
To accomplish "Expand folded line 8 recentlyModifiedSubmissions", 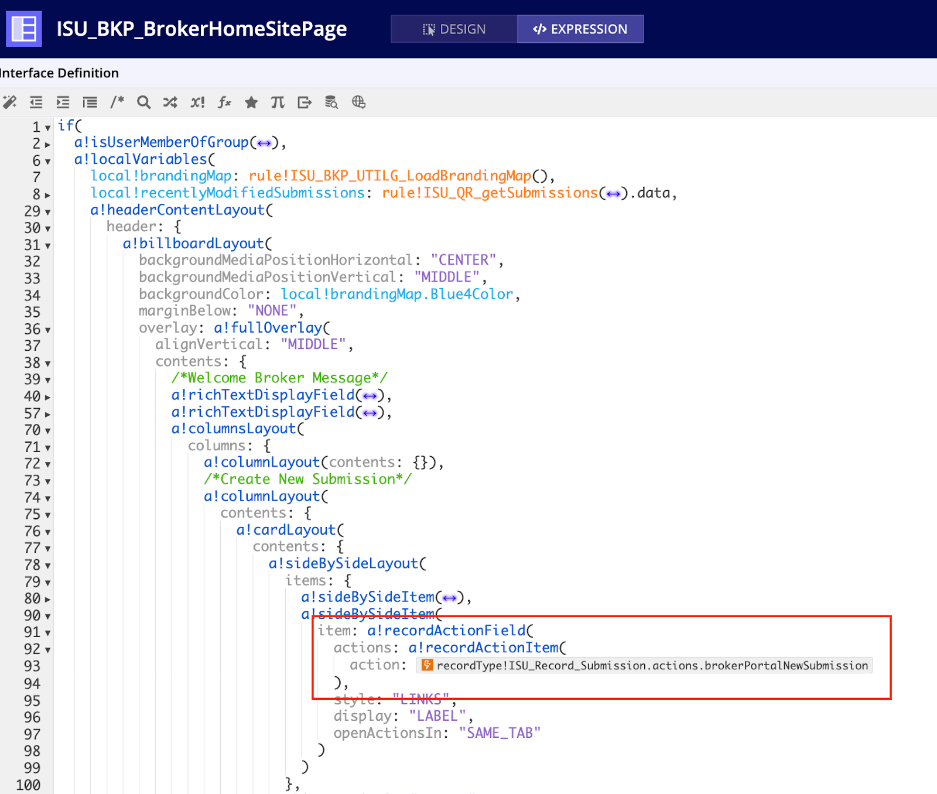I will (x=47, y=195).
